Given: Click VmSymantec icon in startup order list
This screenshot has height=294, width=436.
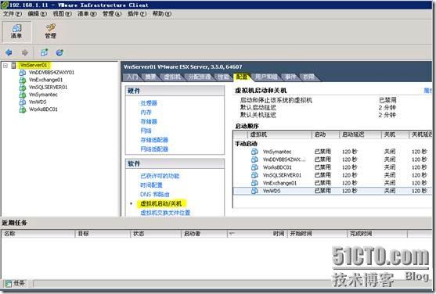Looking at the screenshot, I should (254, 152).
